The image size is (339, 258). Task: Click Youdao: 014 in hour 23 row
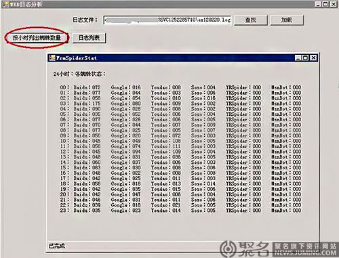tap(166, 211)
